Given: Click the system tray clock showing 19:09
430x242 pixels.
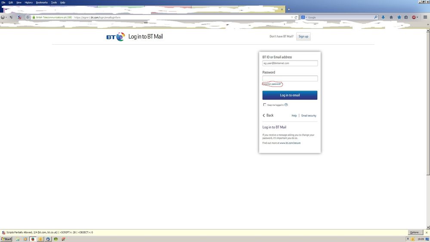Looking at the screenshot, I should tap(421, 239).
